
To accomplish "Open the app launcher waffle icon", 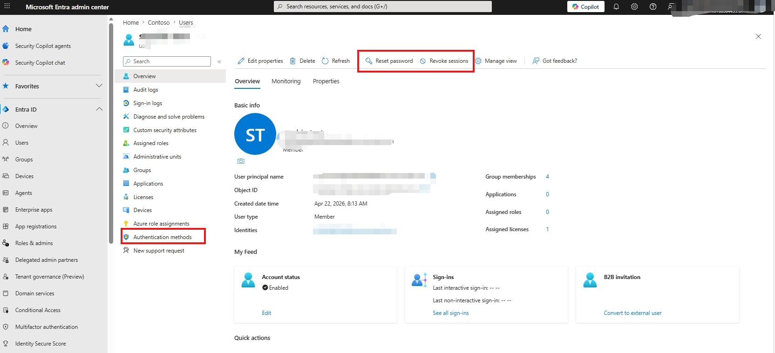I will click(7, 7).
